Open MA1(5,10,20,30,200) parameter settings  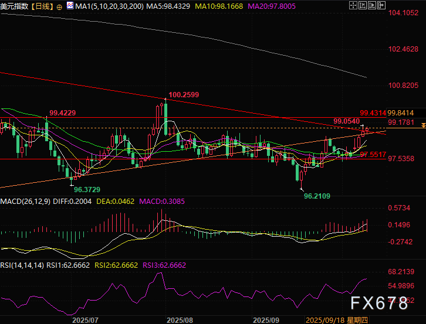click(x=109, y=6)
